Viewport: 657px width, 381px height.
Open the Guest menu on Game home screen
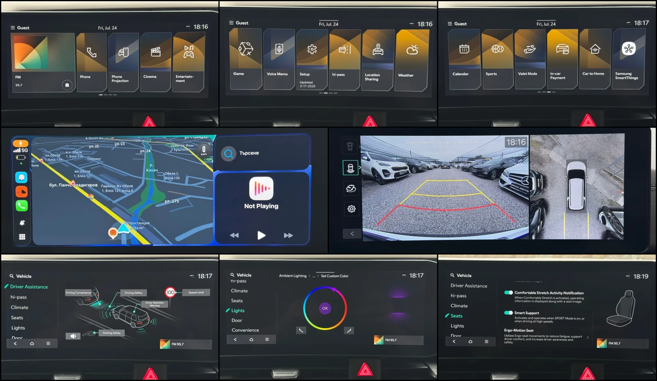click(x=239, y=23)
